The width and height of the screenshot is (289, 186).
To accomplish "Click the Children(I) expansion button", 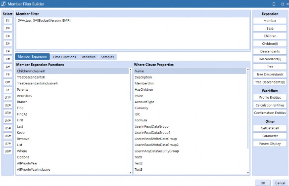I will click(270, 44).
